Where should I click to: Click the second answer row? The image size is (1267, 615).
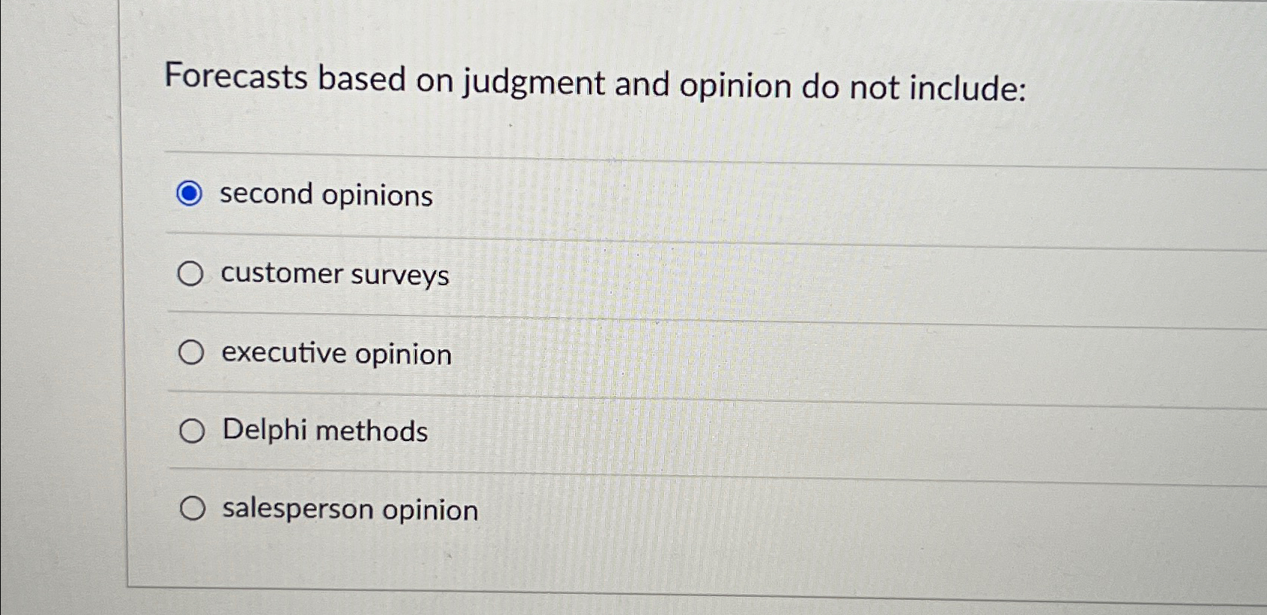[x=602, y=273]
